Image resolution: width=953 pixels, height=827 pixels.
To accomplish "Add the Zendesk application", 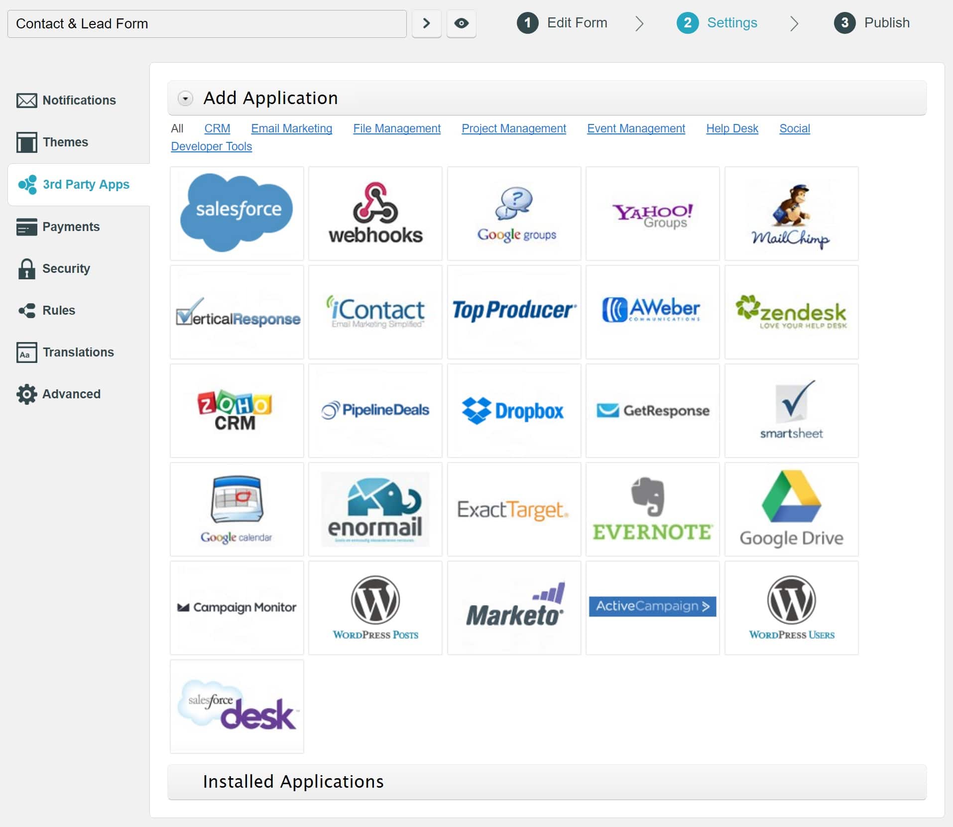I will [791, 312].
